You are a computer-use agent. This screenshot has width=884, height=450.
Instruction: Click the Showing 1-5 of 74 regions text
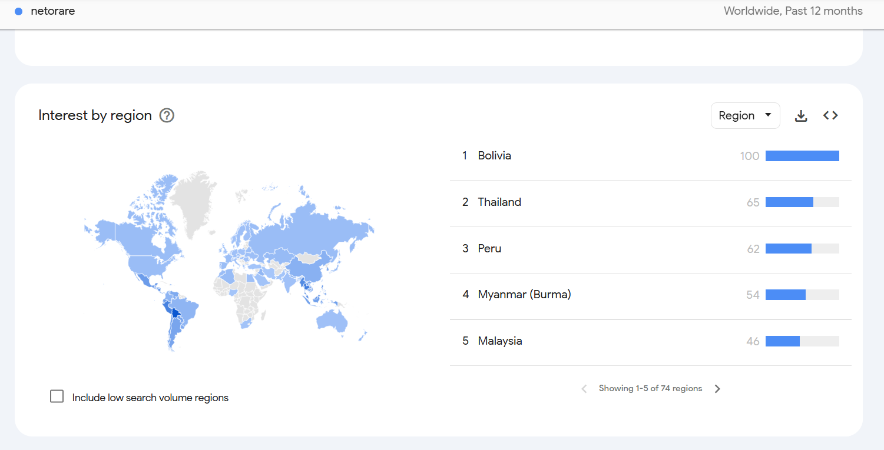[x=650, y=389]
